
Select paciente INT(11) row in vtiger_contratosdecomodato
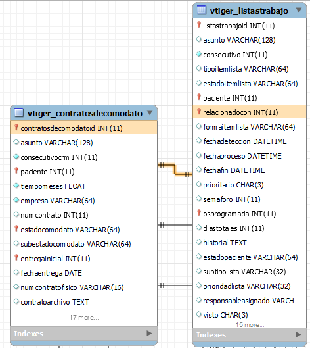click(x=84, y=172)
